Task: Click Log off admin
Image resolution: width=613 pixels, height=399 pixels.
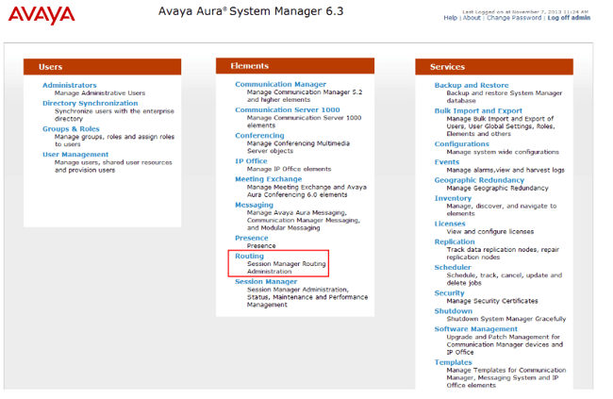Action: (569, 18)
